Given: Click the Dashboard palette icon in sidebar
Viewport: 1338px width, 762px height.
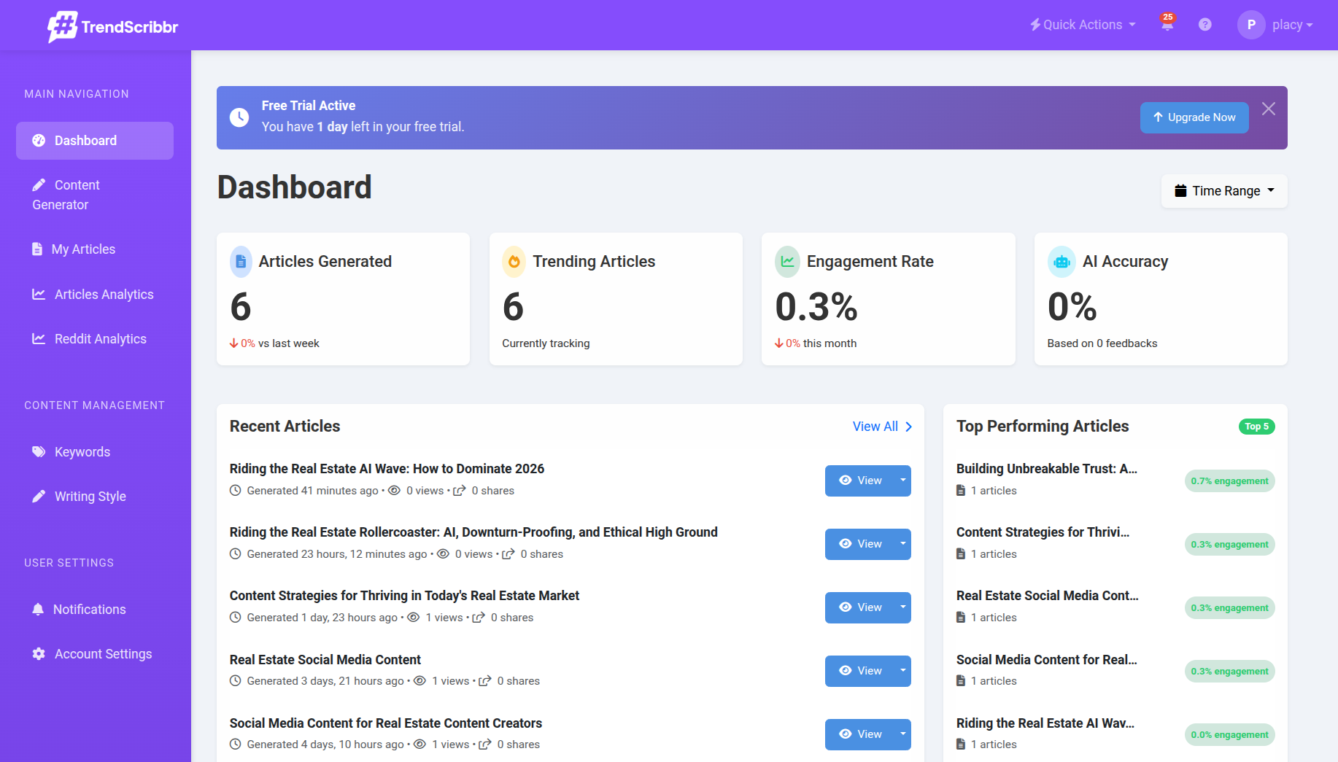Looking at the screenshot, I should click(x=39, y=141).
